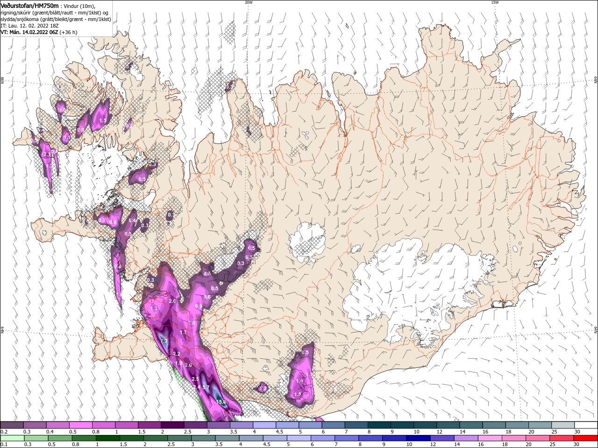Viewport: 598px width, 448px height.
Task: Select lower legend bright red swatch labeled 30
Action: point(584,438)
